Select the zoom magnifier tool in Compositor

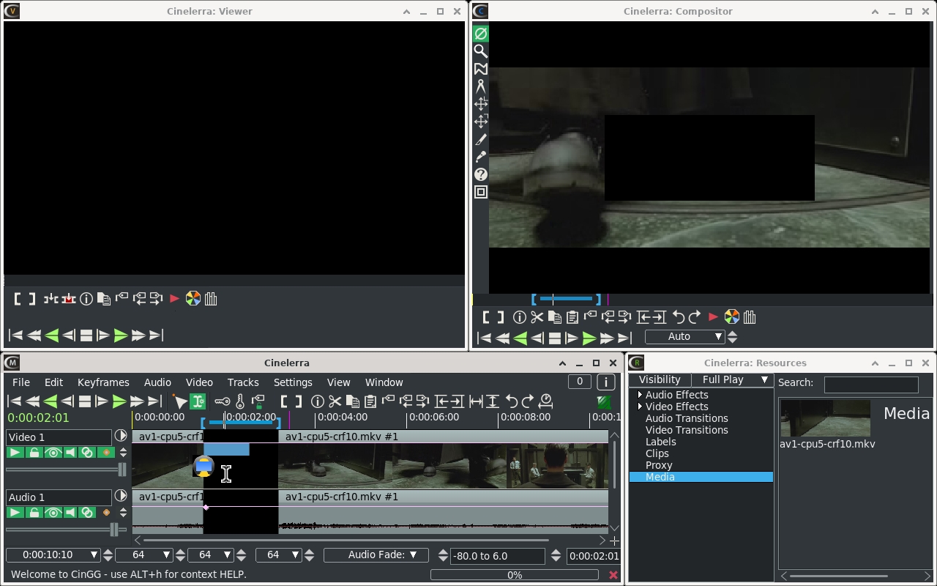click(x=481, y=51)
